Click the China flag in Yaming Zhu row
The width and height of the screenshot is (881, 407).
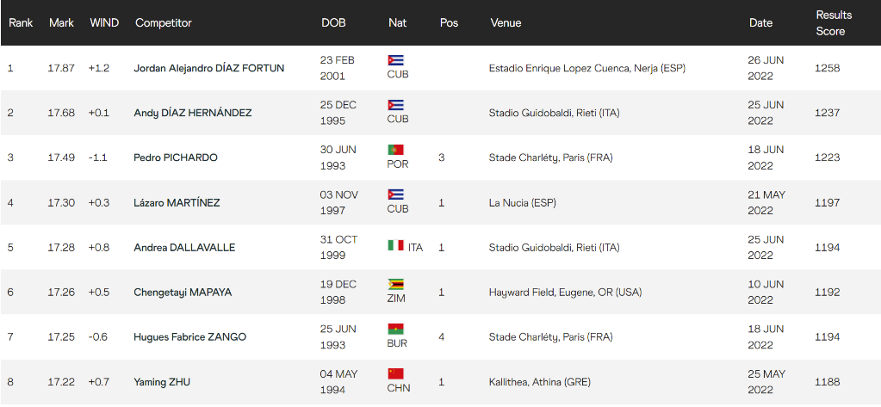[396, 373]
